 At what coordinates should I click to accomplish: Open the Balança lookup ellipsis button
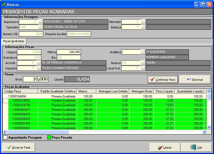point(143,27)
